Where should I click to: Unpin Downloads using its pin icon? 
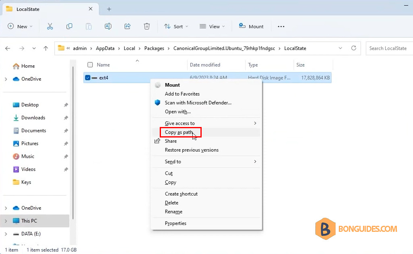click(66, 118)
